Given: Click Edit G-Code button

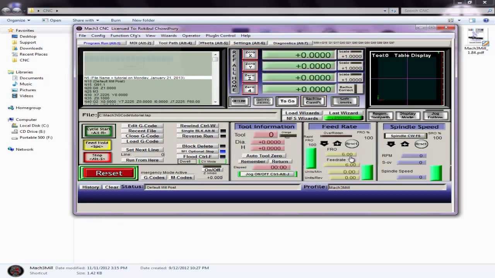Looking at the screenshot, I should (x=142, y=126).
